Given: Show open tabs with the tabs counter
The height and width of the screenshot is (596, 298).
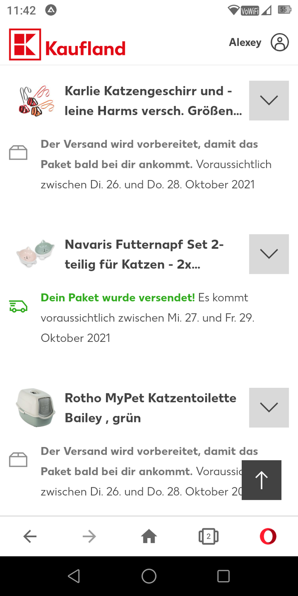Looking at the screenshot, I should (x=209, y=537).
